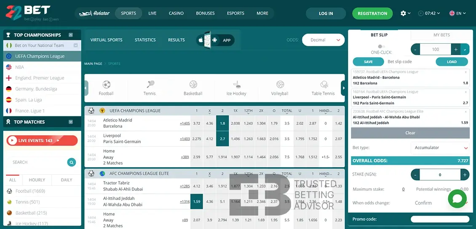Toggle the One-Click betting switch
Image resolution: width=476 pixels, height=229 pixels.
coord(381,46)
